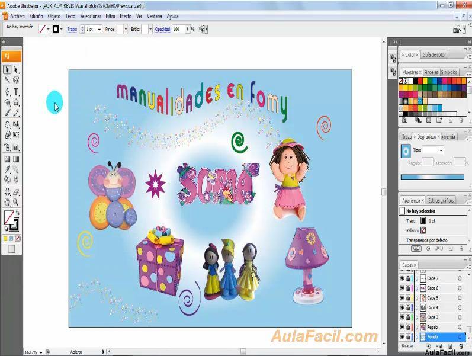Image resolution: width=472 pixels, height=356 pixels.
Task: Swap fill and stroke arrows
Action: [17, 213]
